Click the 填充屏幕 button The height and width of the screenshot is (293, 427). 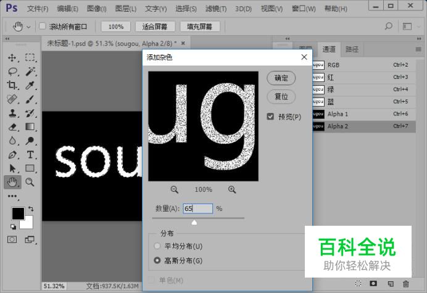point(200,27)
